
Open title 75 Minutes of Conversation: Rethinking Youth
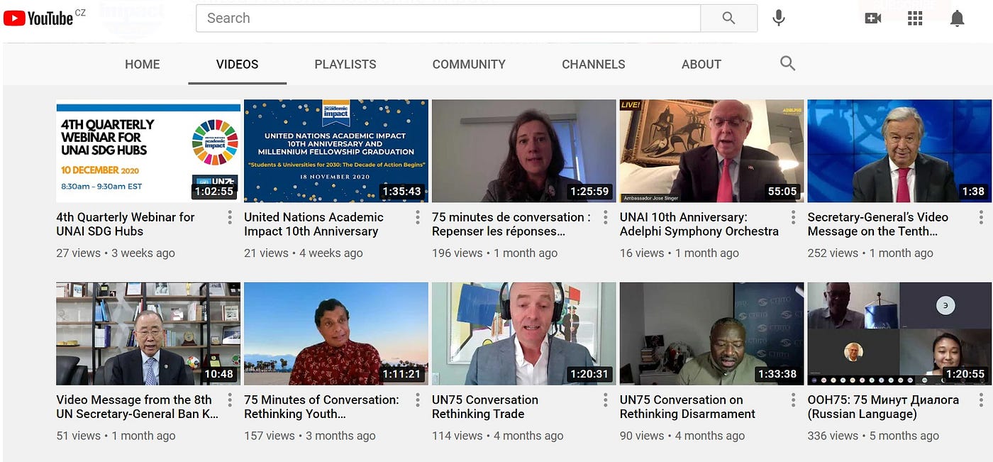coord(321,407)
